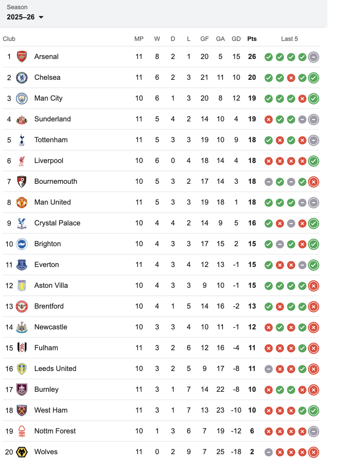Click the GD column header
Image resolution: width=342 pixels, height=461 pixels.
pyautogui.click(x=236, y=39)
